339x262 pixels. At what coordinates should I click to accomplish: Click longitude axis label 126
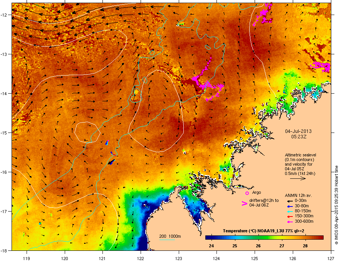pos(293,258)
